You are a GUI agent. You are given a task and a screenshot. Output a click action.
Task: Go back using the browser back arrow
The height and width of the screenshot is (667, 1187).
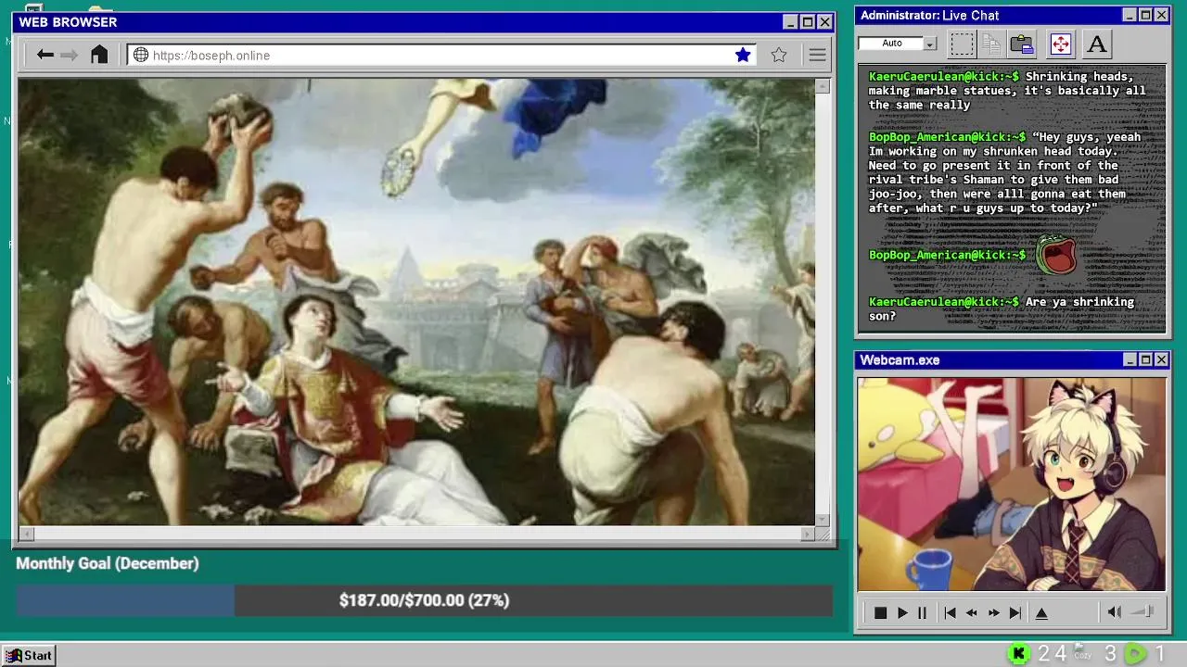(45, 55)
